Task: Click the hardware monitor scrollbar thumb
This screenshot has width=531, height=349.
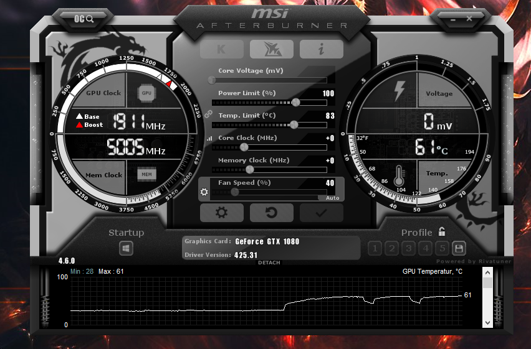Action: (487, 282)
